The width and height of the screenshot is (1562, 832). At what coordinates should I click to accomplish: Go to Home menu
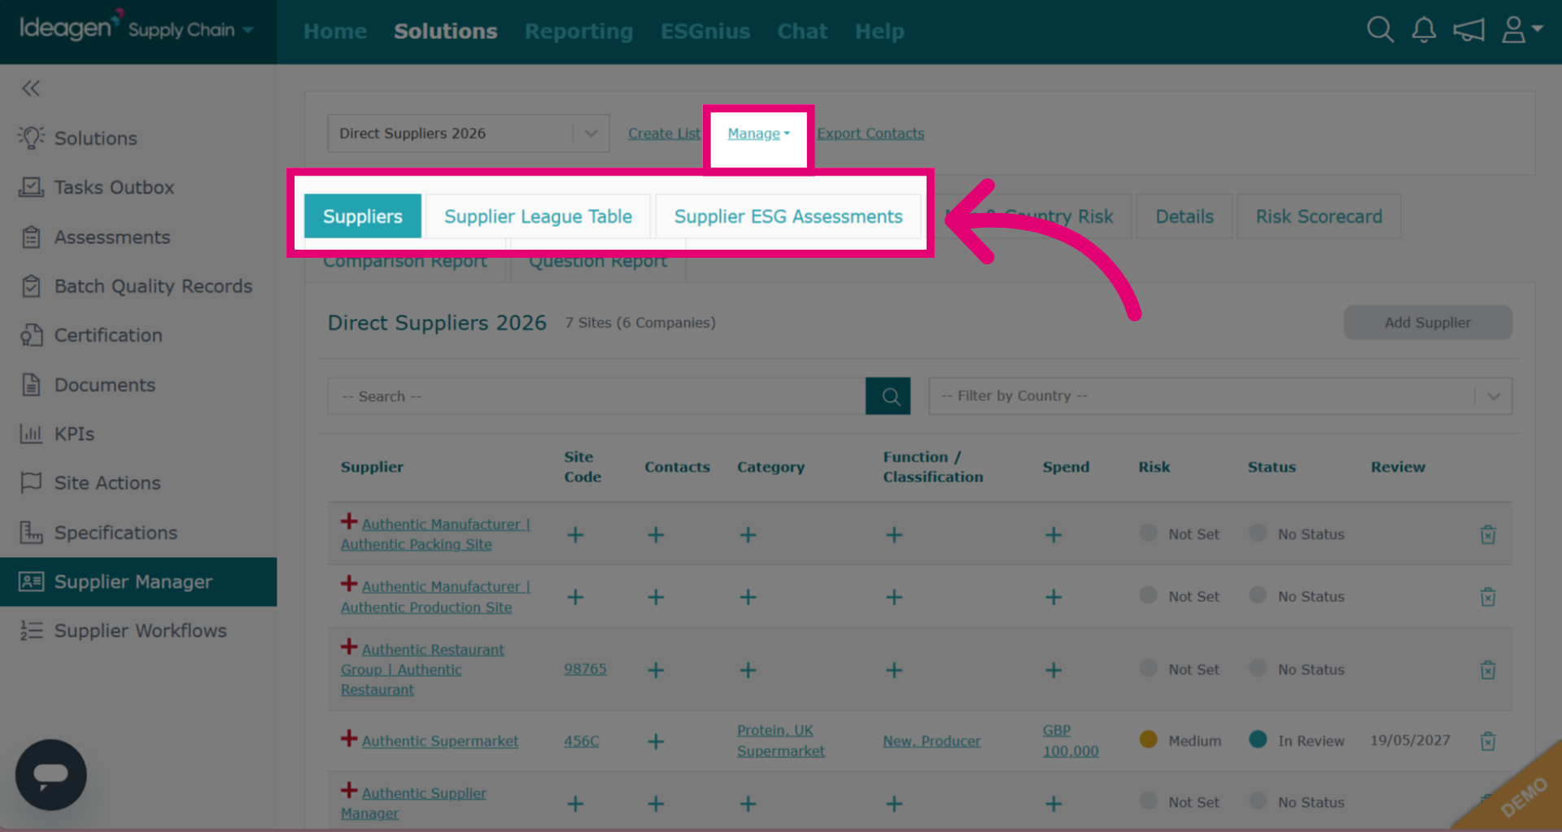point(335,31)
